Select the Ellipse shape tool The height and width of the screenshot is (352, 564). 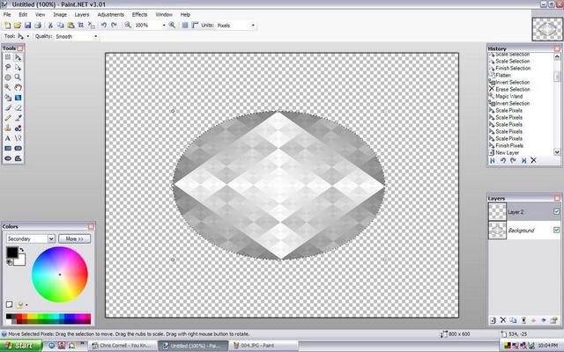(x=8, y=158)
